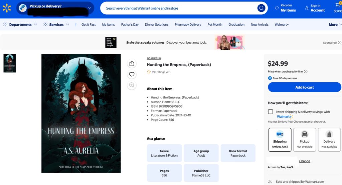Open Walmart+ nav link
The height and width of the screenshot is (185, 342).
282,25
